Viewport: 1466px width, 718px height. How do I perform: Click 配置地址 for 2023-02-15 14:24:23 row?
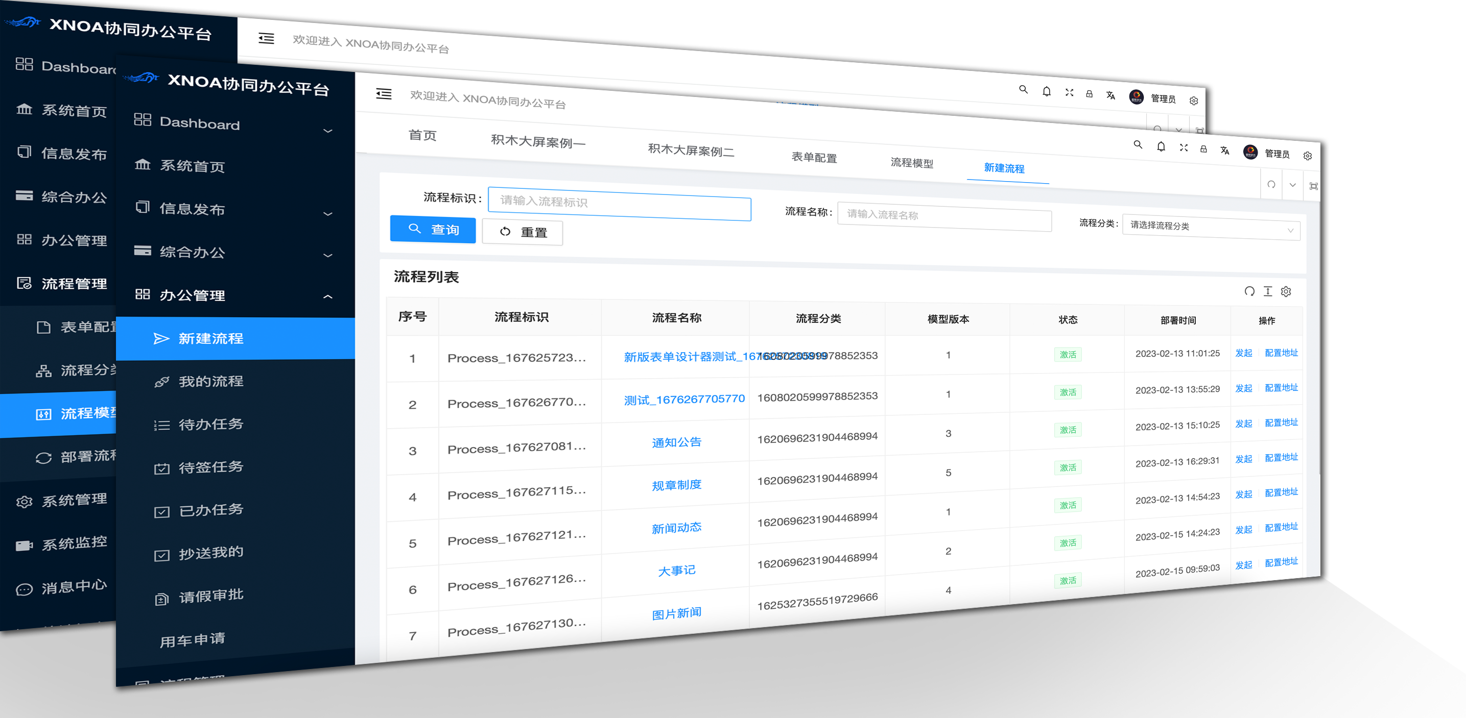pyautogui.click(x=1281, y=527)
